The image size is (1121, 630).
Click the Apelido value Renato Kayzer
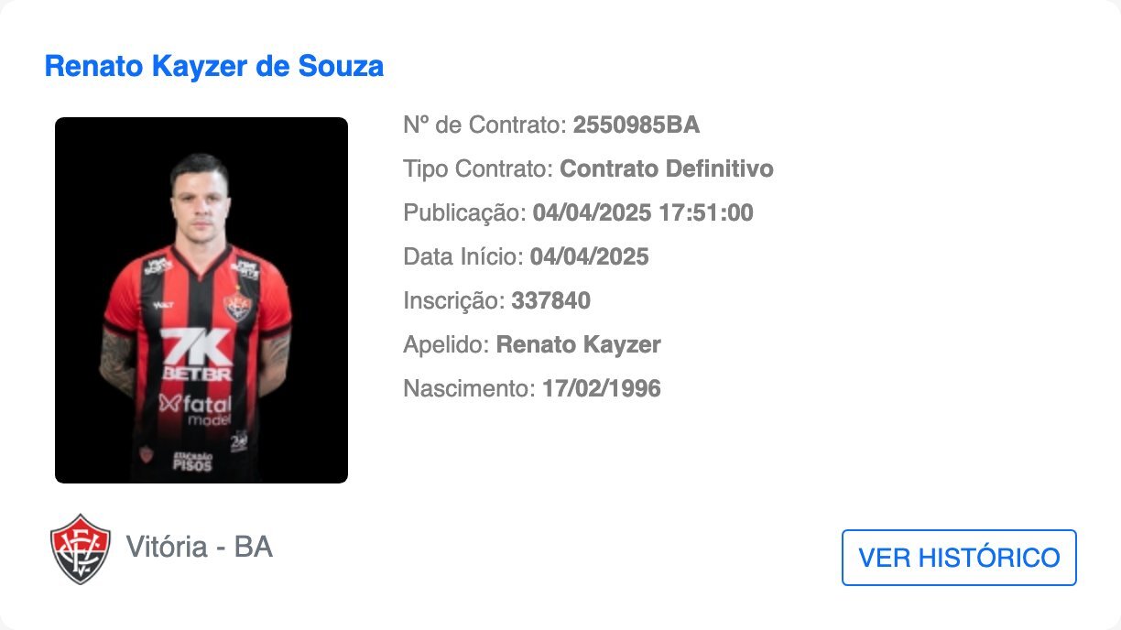click(x=579, y=345)
